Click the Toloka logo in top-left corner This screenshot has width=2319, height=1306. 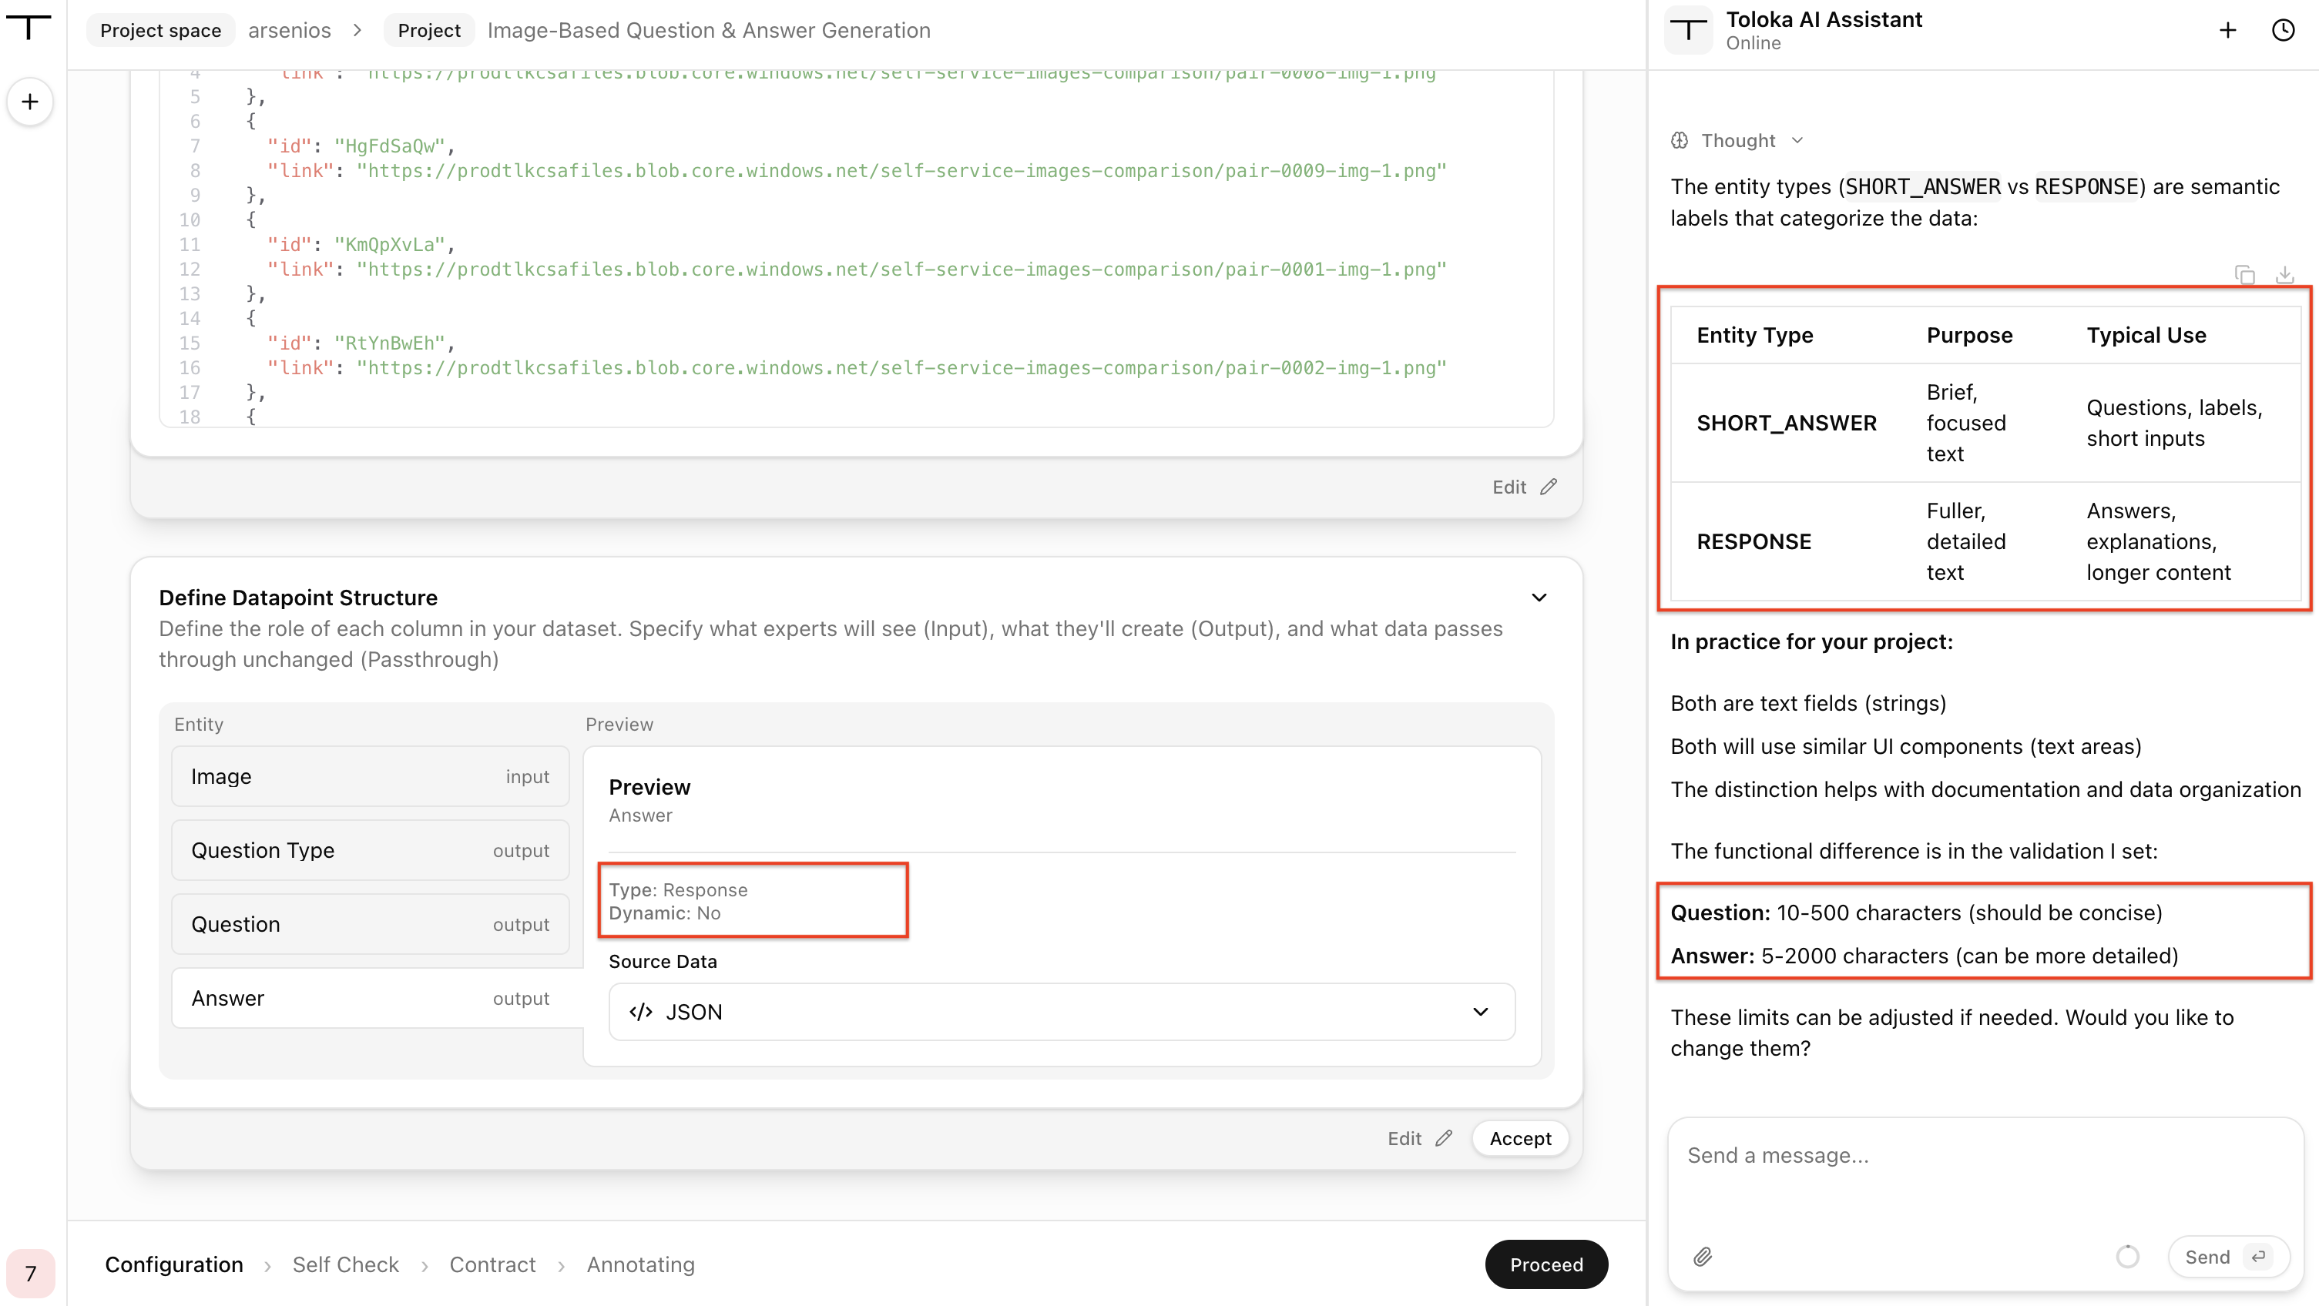coord(29,27)
